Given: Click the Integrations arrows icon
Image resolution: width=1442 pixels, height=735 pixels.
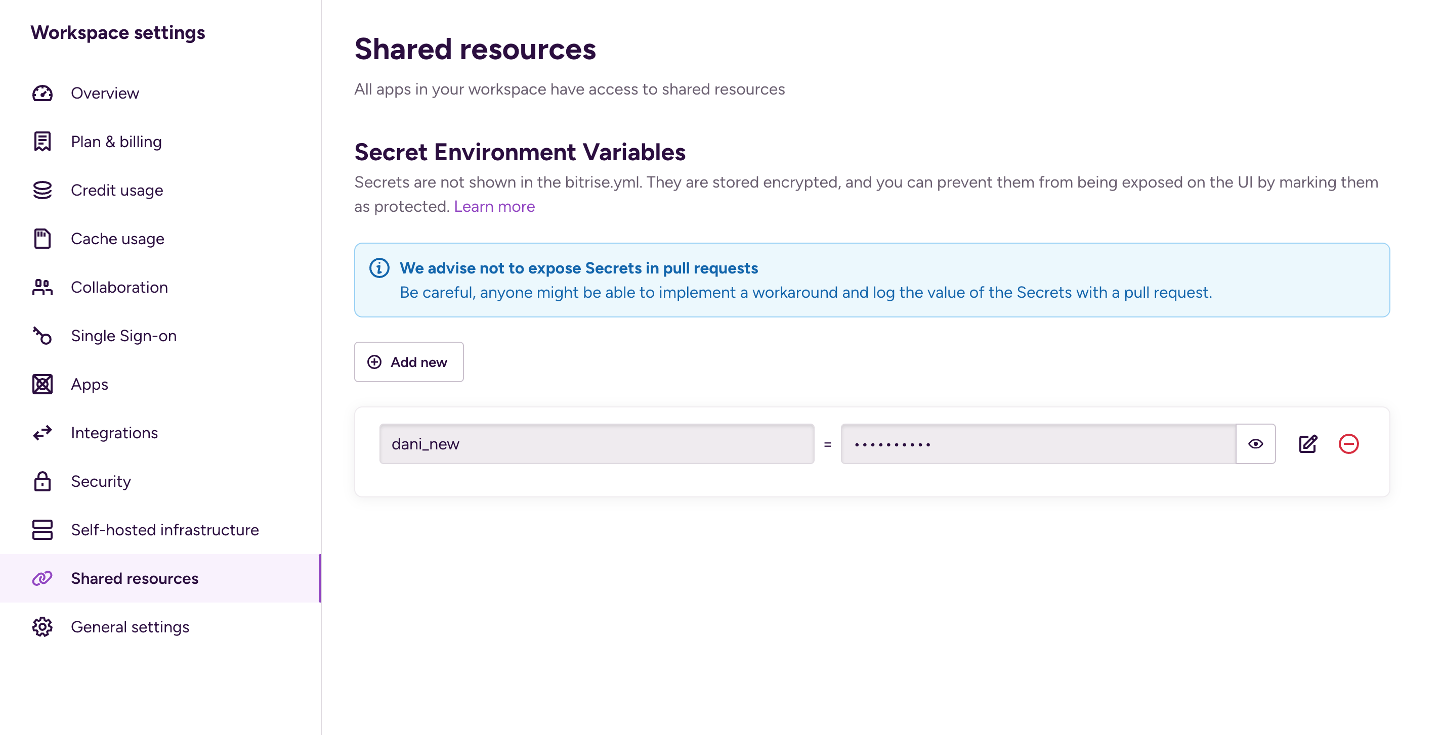Looking at the screenshot, I should tap(42, 433).
